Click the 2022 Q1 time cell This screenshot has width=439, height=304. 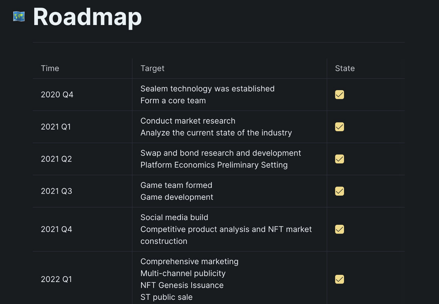pos(56,279)
